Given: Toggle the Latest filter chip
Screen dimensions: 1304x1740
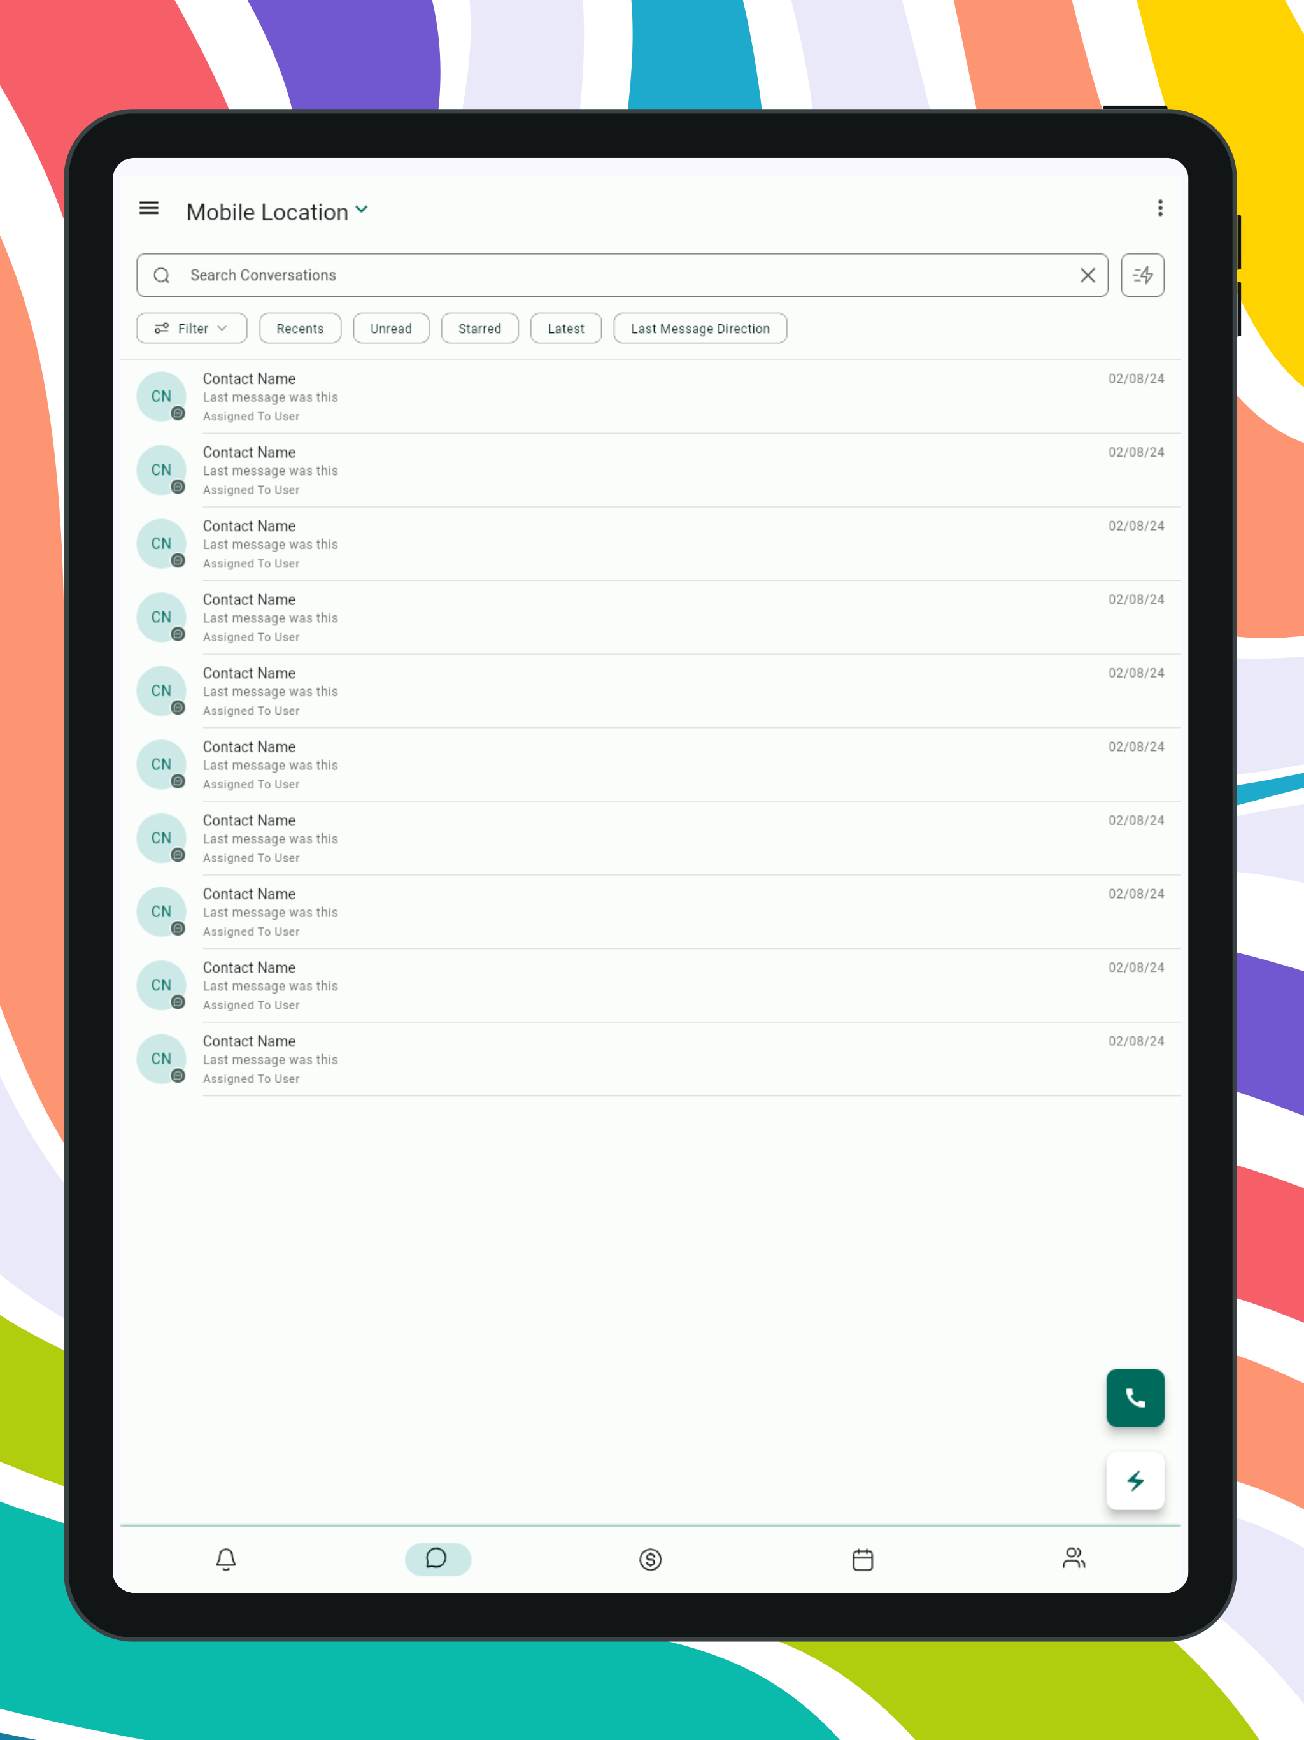Looking at the screenshot, I should point(566,329).
